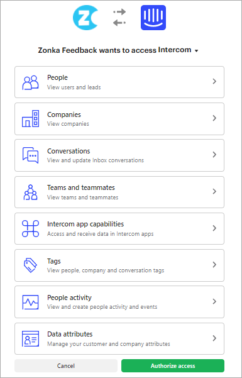Click the Tags label icon
The width and height of the screenshot is (242, 378).
click(x=30, y=265)
